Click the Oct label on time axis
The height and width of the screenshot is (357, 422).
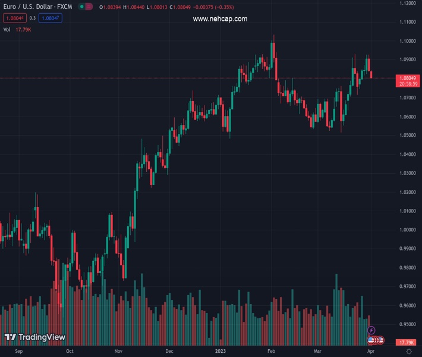click(70, 352)
